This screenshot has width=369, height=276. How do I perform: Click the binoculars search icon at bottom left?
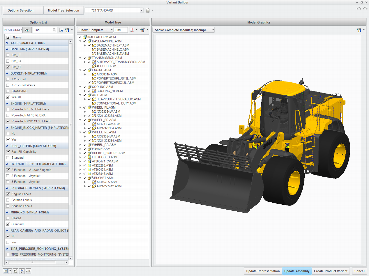(28, 271)
